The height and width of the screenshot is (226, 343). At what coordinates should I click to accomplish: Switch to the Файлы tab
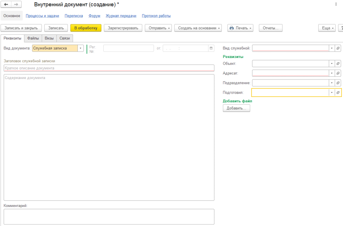point(33,38)
